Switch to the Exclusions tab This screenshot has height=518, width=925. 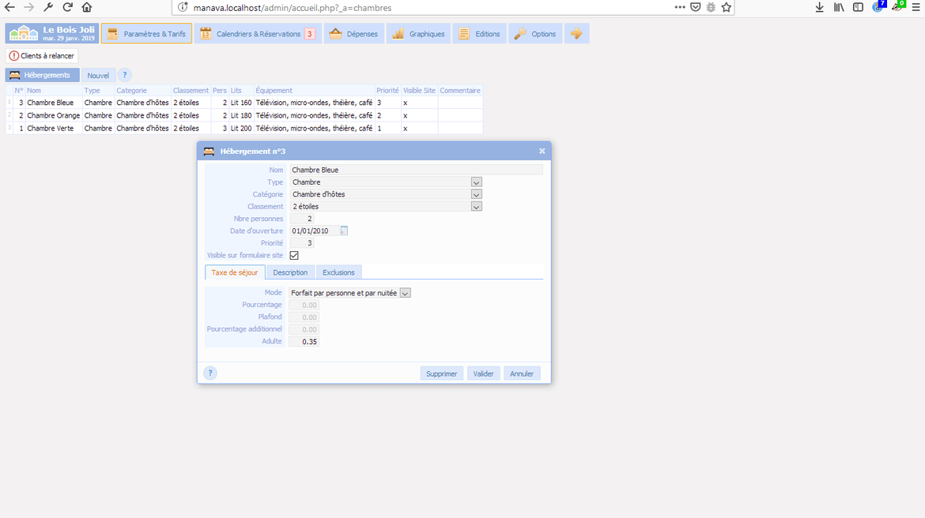pyautogui.click(x=338, y=272)
